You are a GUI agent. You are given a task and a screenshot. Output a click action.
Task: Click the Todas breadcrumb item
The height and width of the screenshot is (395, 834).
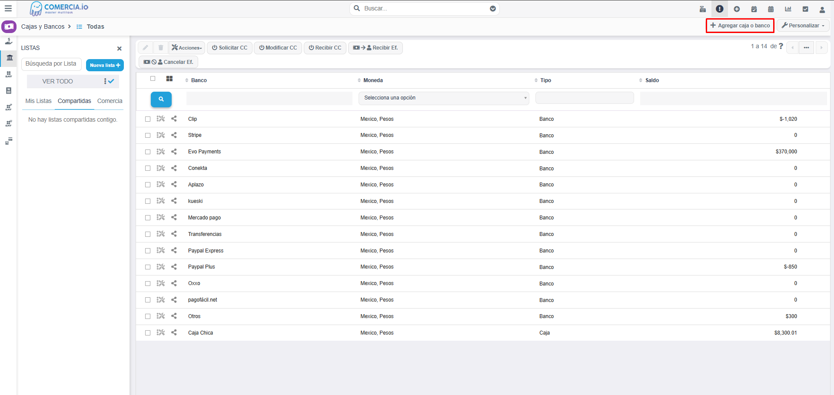[x=95, y=27]
